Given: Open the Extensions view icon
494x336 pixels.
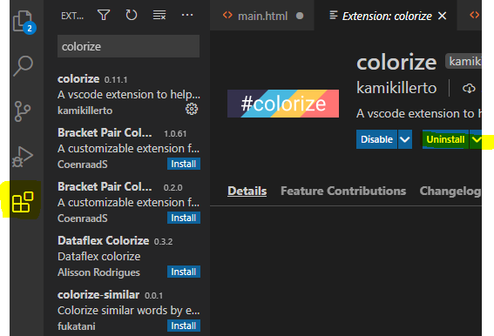Looking at the screenshot, I should tap(23, 202).
